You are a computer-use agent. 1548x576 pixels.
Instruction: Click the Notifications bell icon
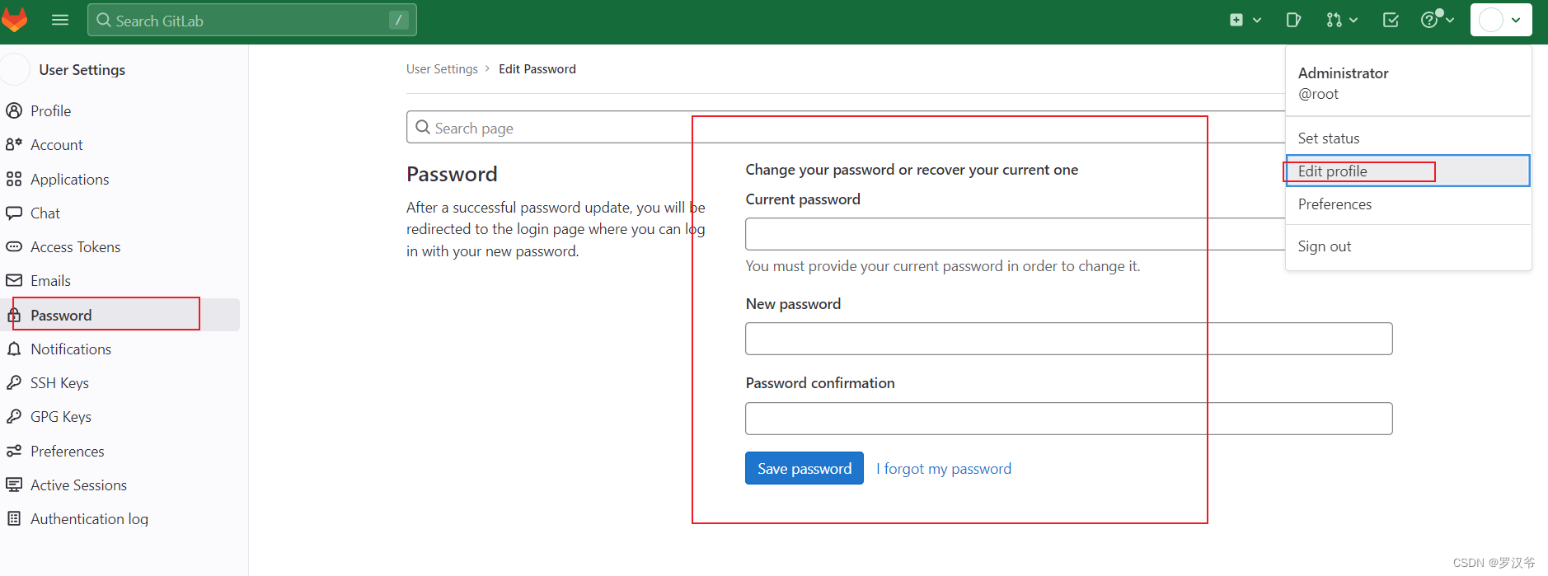pyautogui.click(x=14, y=349)
